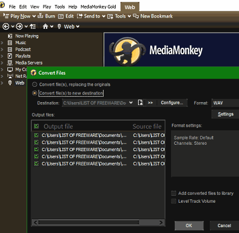Uncheck the fourth output file row
This screenshot has width=239, height=233.
[37, 157]
